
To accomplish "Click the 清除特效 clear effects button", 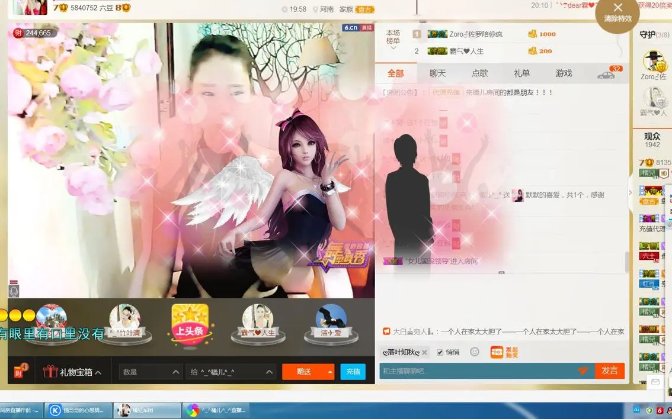I will tap(617, 12).
